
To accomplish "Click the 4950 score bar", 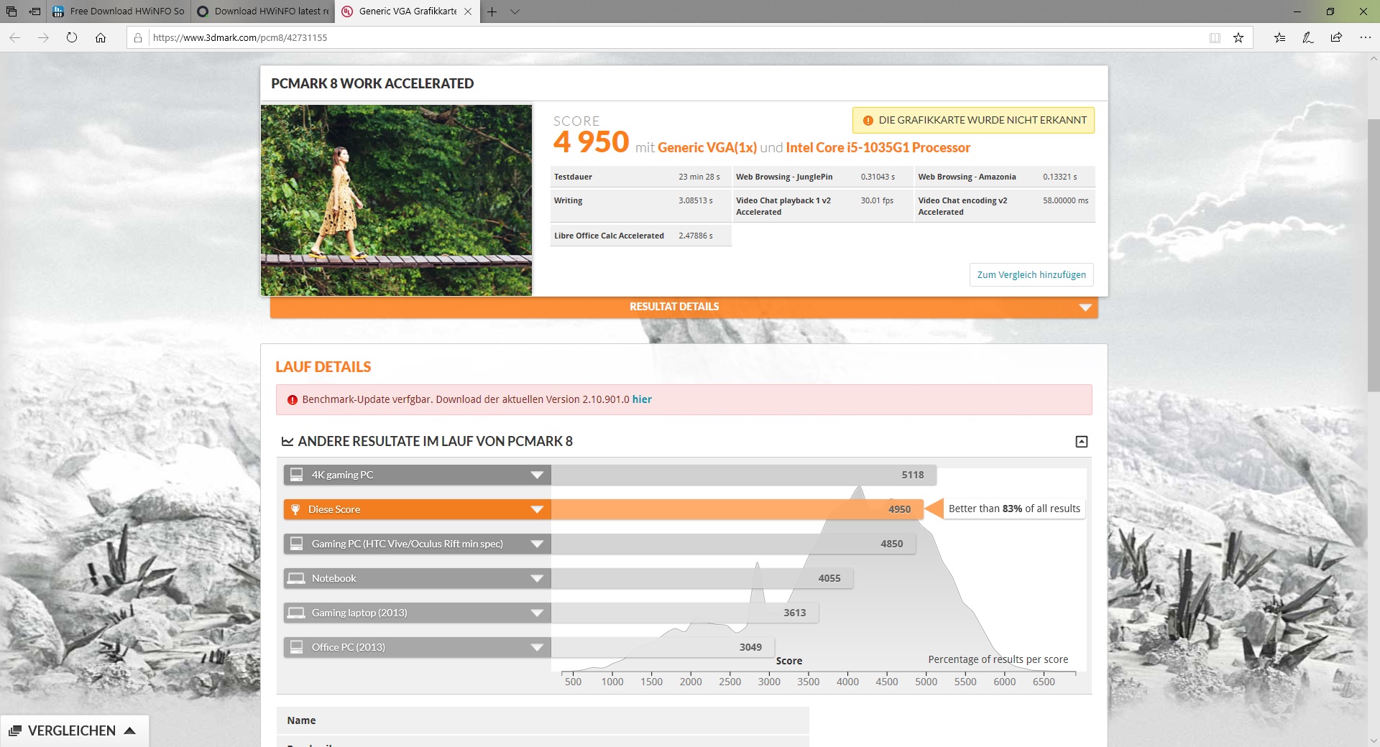I will [737, 509].
